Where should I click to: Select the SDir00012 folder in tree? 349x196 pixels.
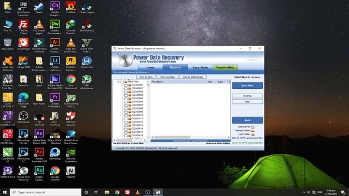[137, 122]
